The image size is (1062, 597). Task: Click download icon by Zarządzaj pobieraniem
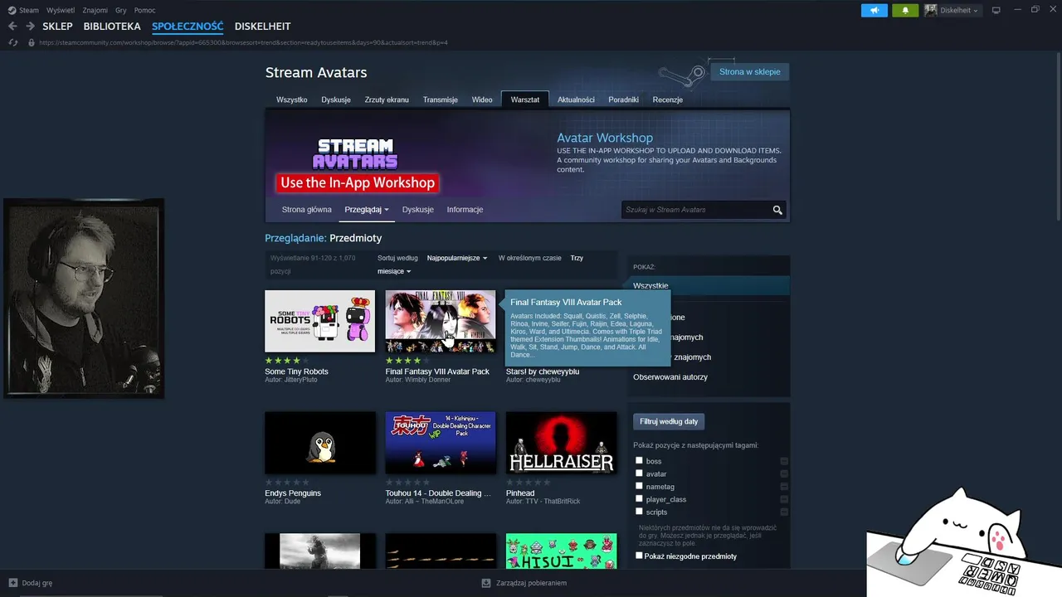[x=486, y=583]
